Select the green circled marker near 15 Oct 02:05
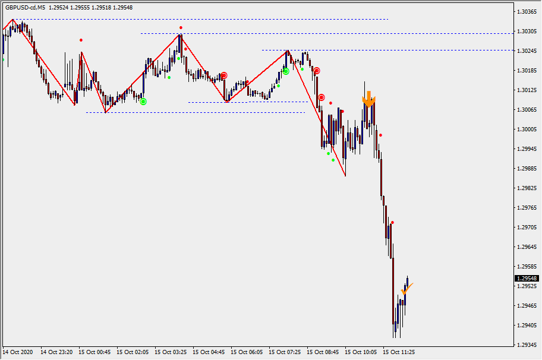Viewport: 542px width, 360px height. pyautogui.click(x=143, y=102)
